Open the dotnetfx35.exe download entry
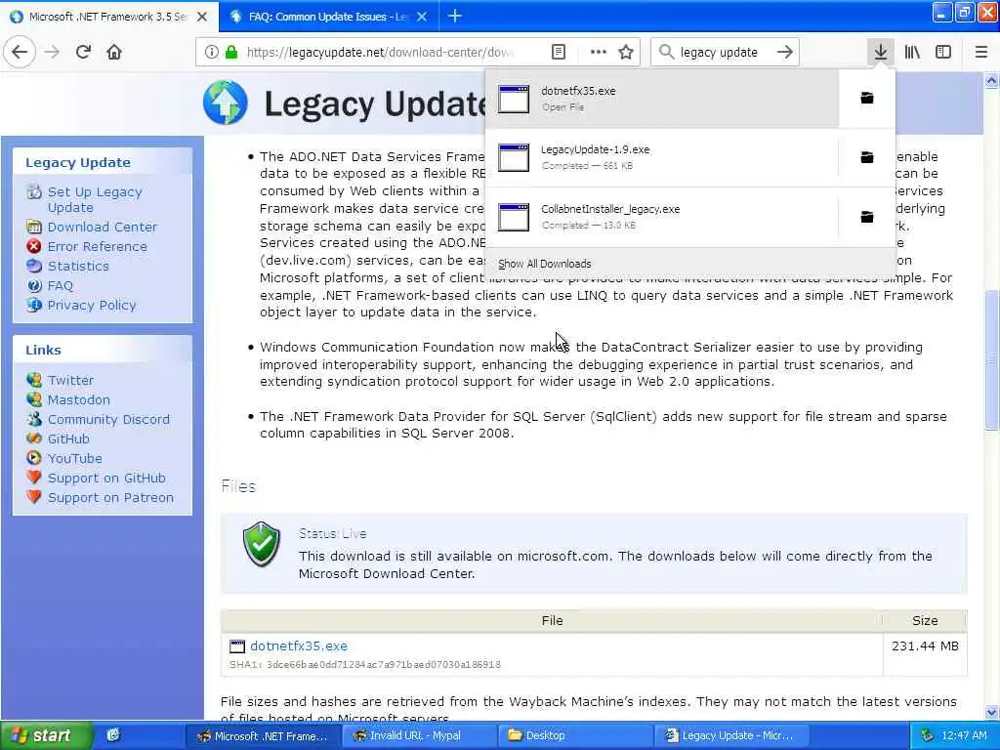The height and width of the screenshot is (750, 1000). click(662, 99)
